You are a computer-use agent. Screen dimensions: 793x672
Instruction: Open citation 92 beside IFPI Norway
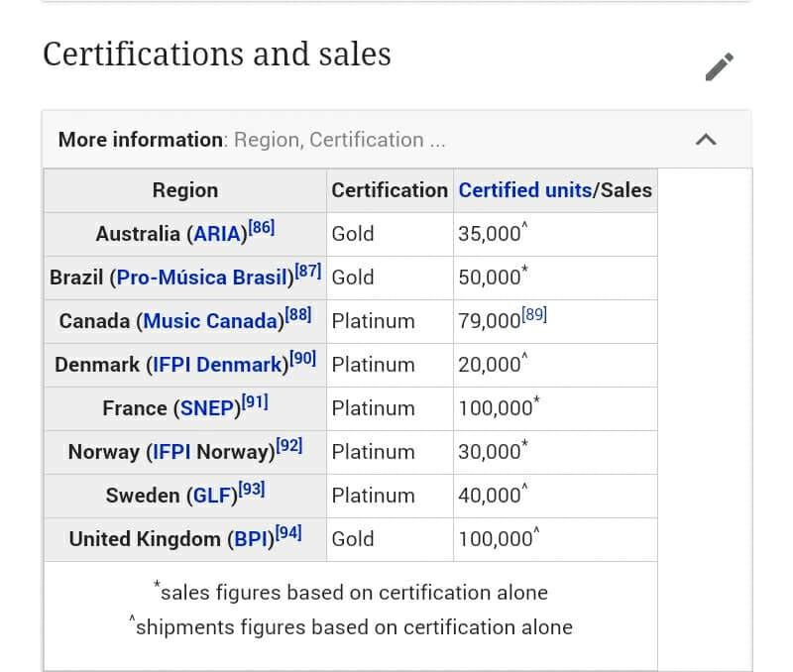coord(289,445)
